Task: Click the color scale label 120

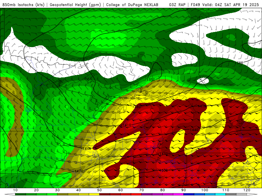Action: 247,190
